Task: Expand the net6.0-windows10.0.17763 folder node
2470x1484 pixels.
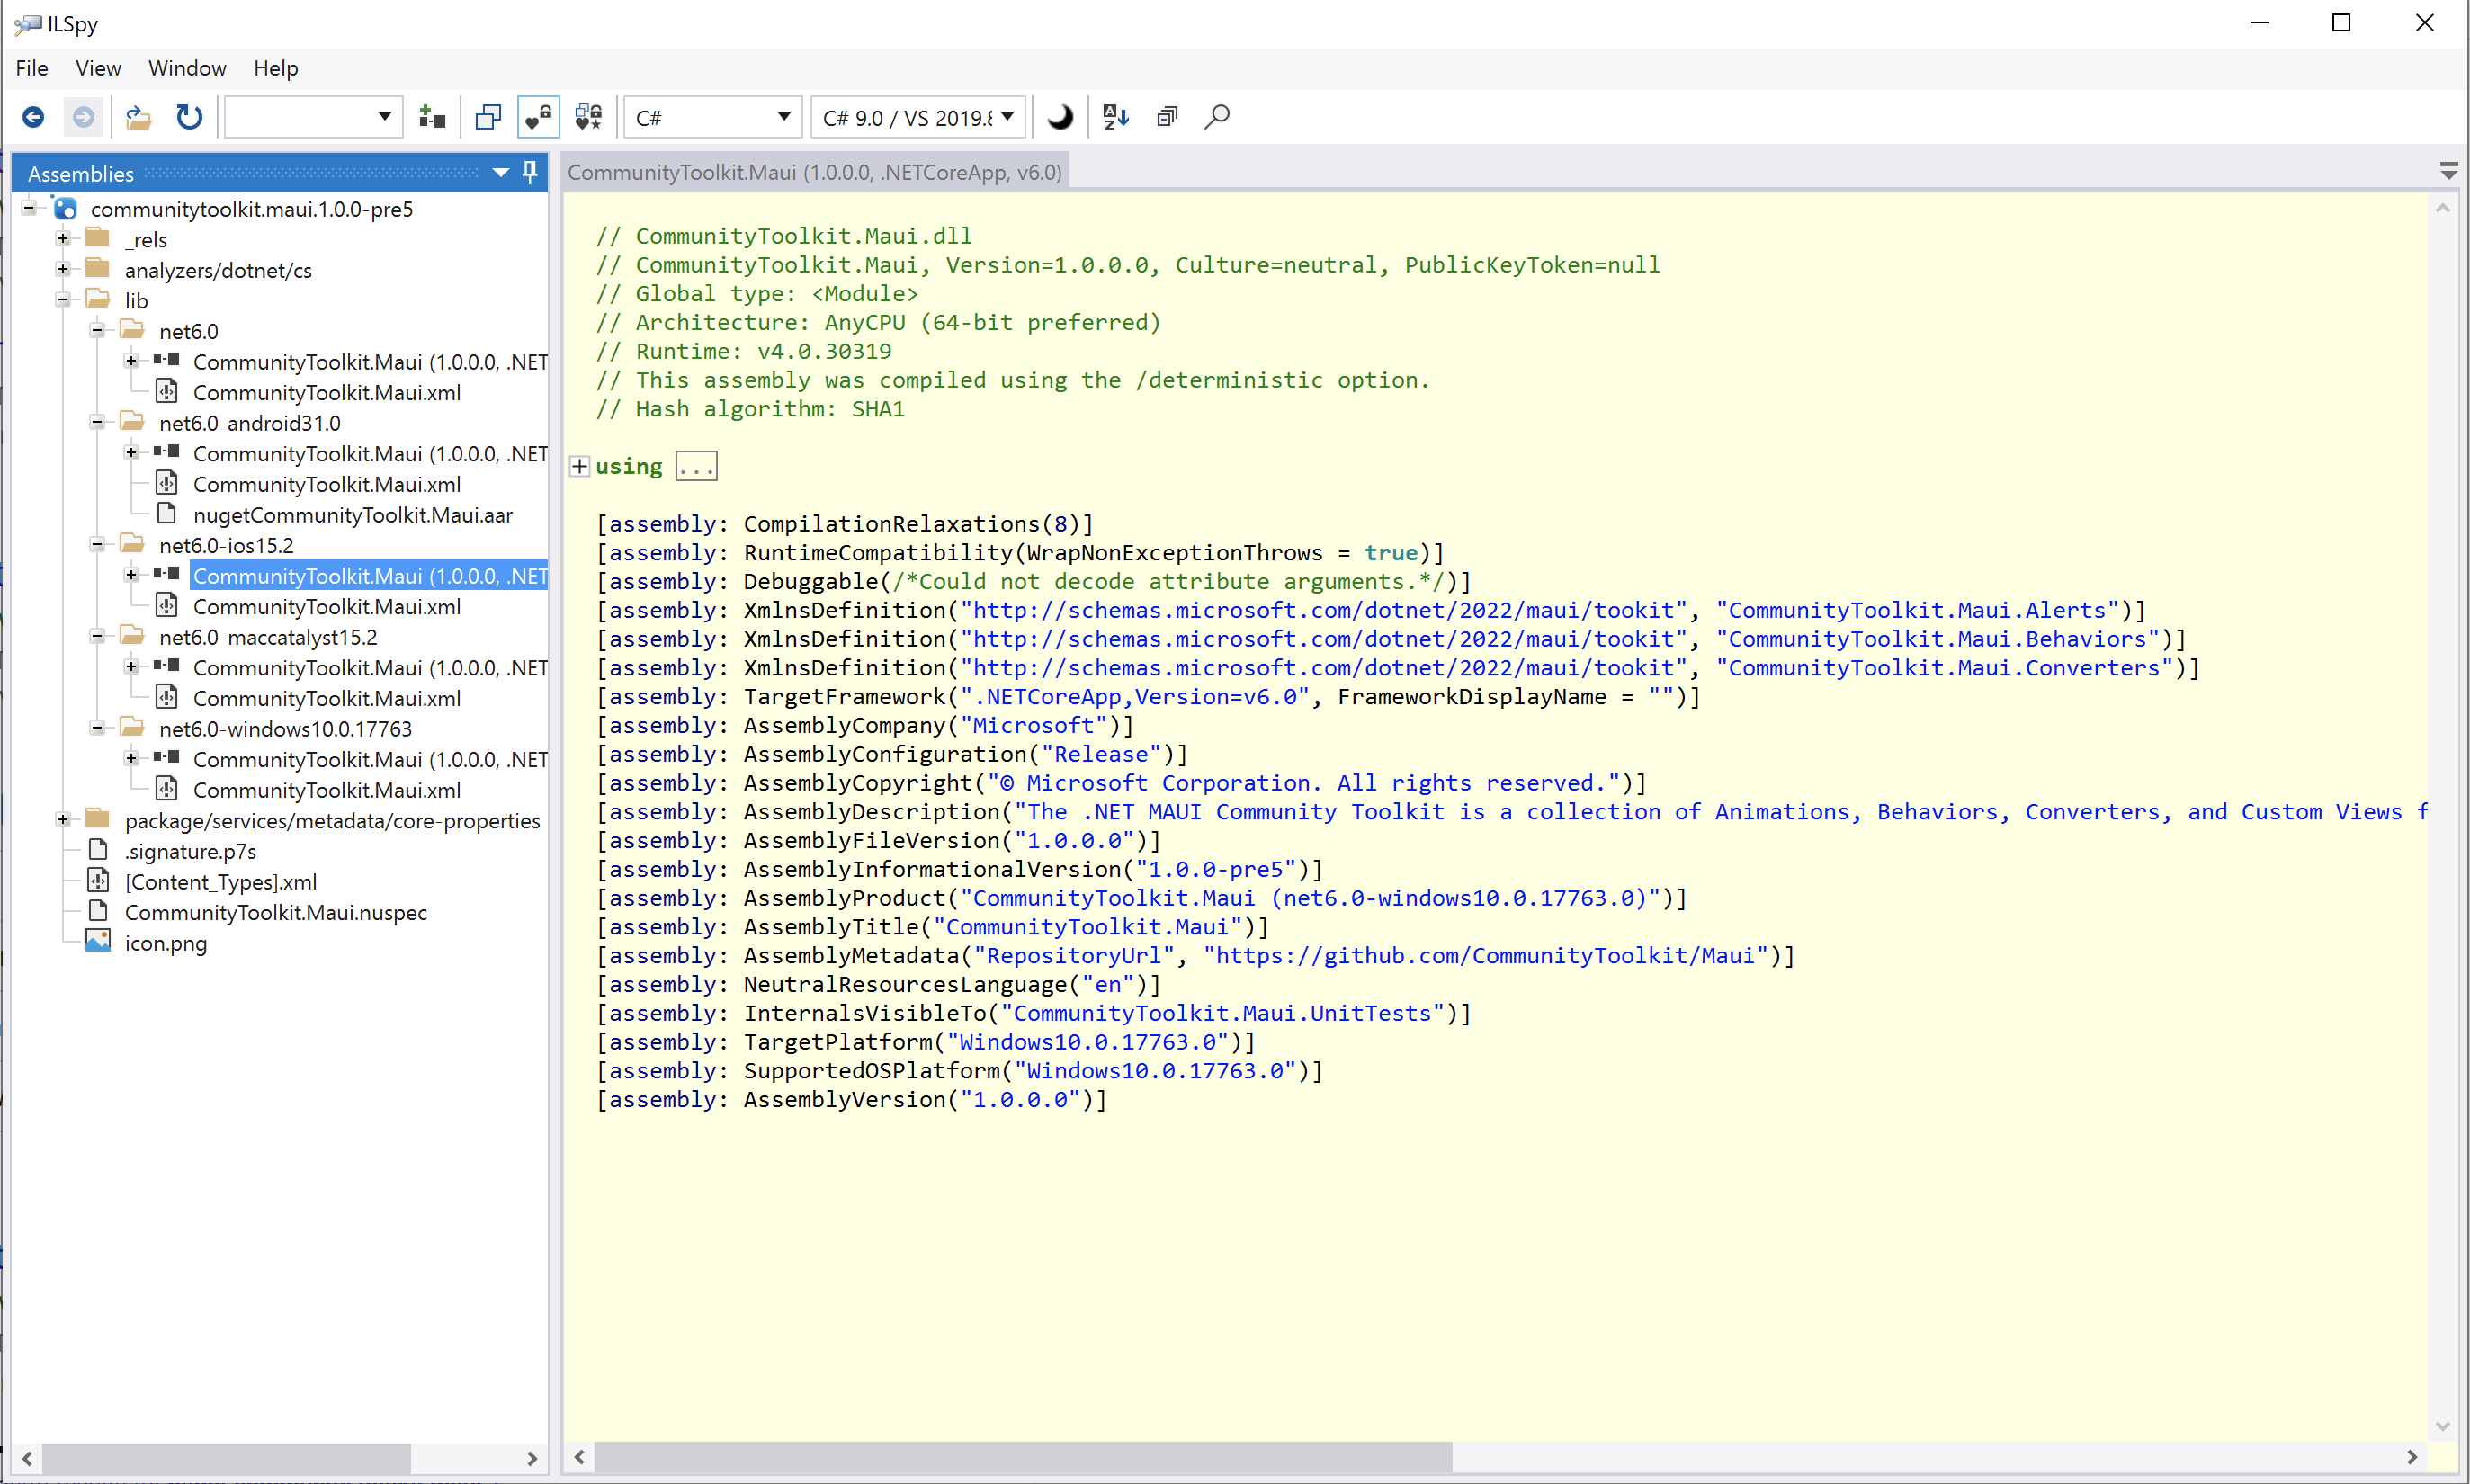Action: pos(97,728)
